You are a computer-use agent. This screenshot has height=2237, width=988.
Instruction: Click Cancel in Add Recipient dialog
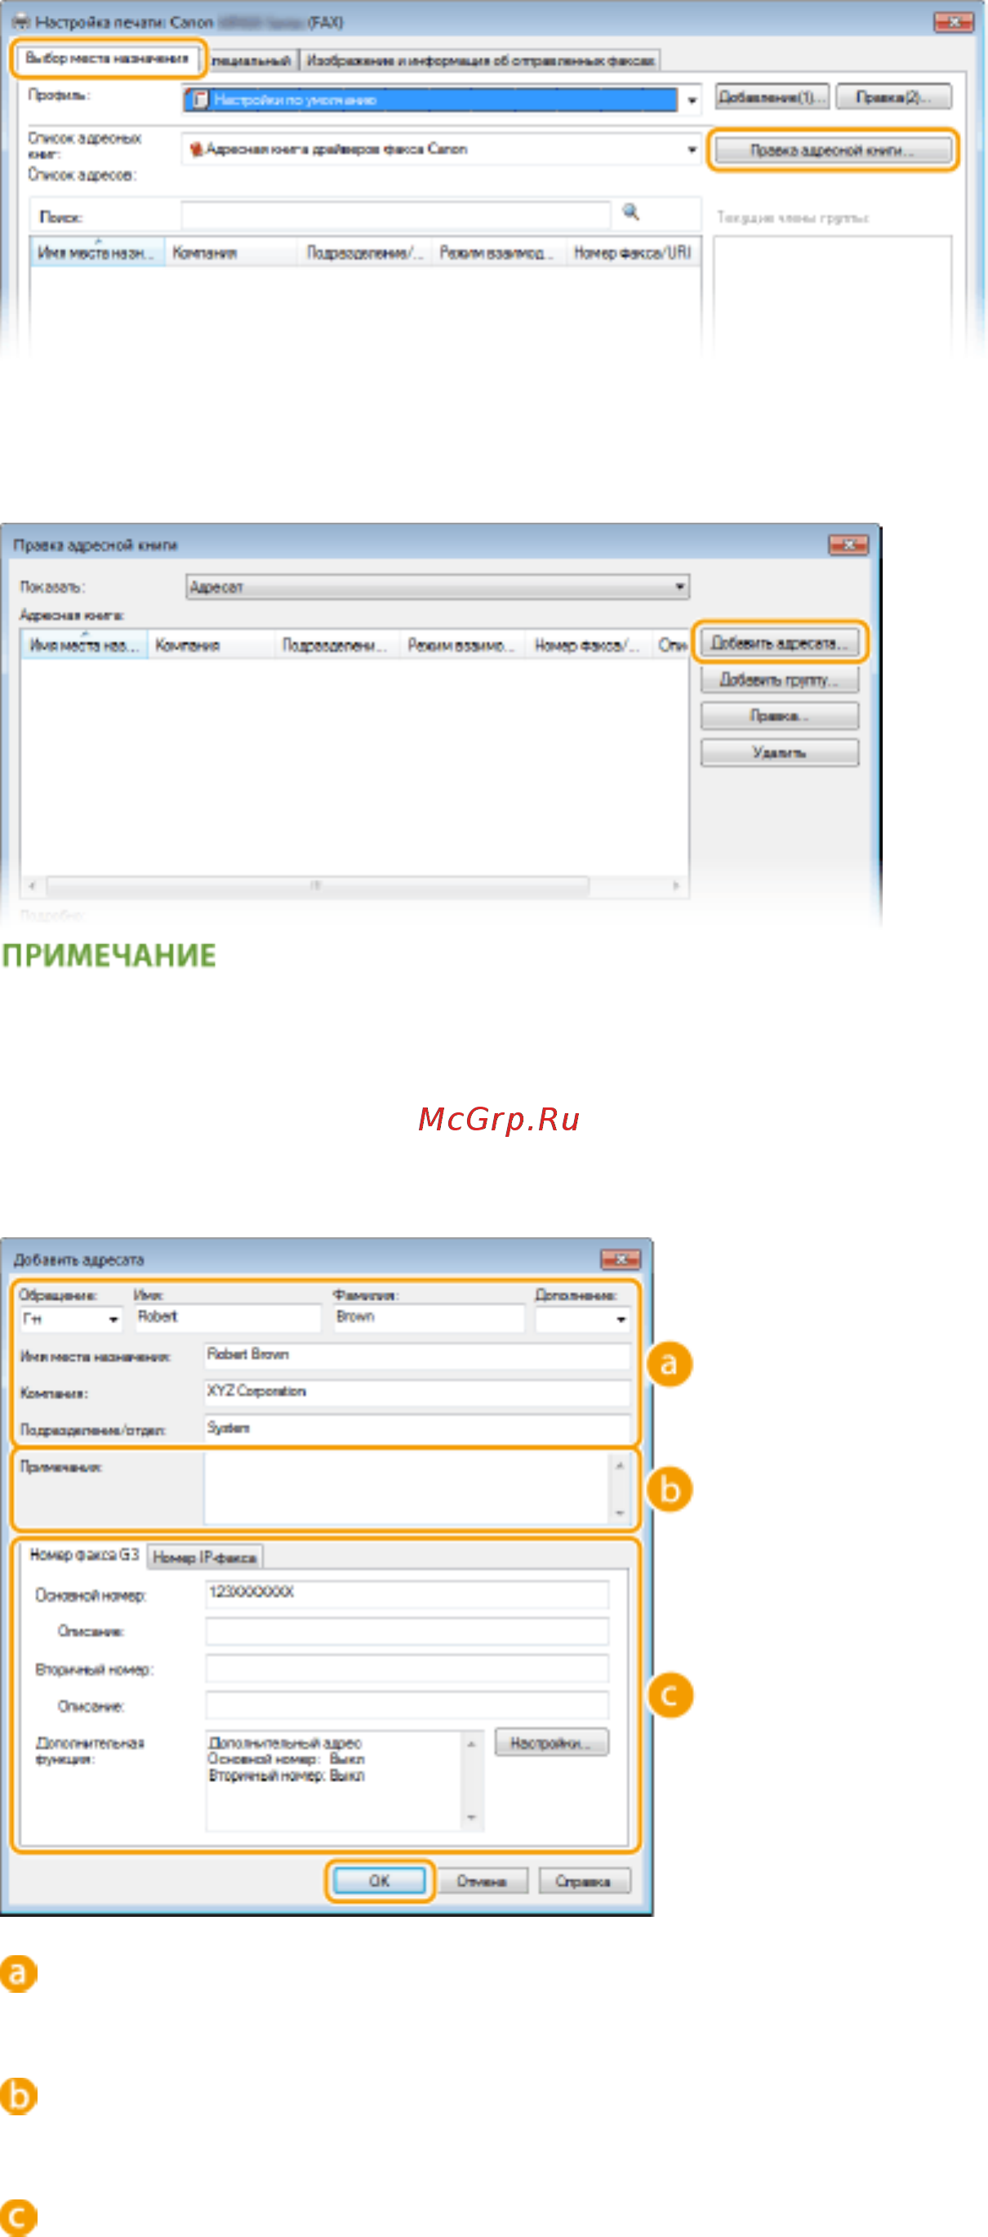(482, 1881)
